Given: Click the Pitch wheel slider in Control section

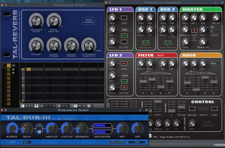Looking at the screenshot, I should coord(158,102).
